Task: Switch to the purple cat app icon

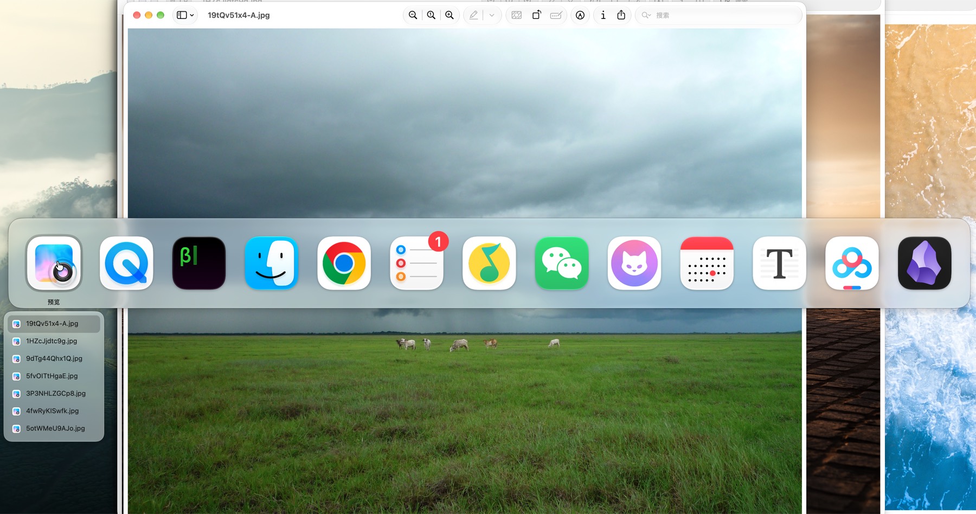Action: pyautogui.click(x=634, y=263)
